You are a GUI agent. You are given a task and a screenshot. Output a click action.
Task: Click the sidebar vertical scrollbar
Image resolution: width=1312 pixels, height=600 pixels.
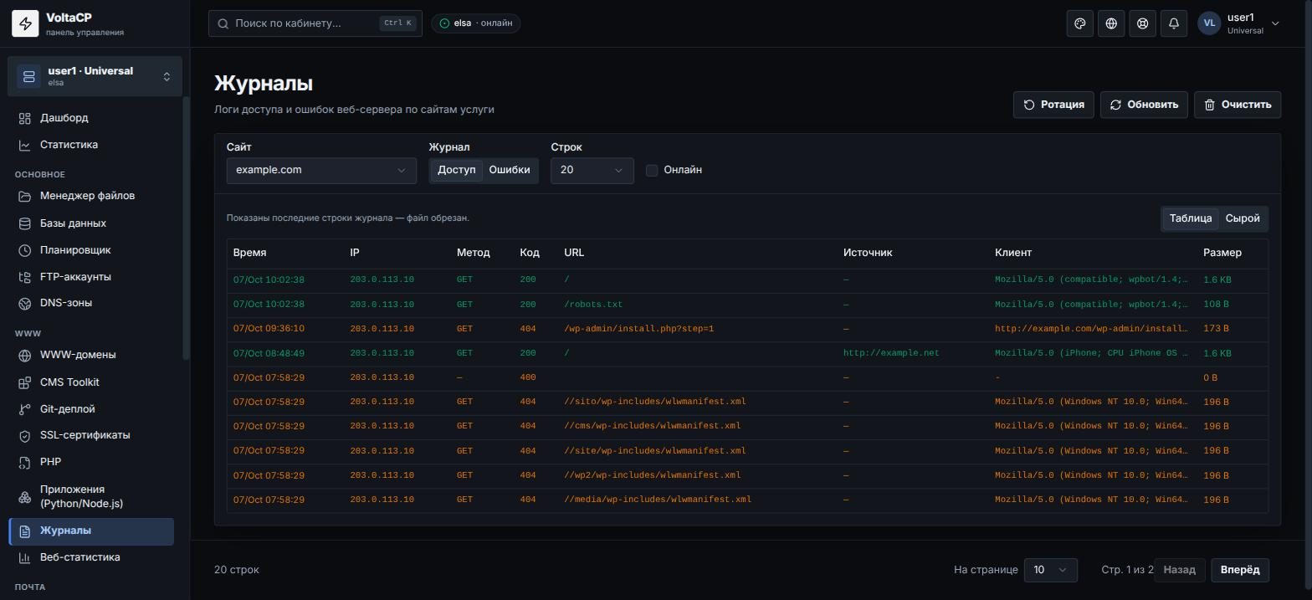(x=186, y=228)
